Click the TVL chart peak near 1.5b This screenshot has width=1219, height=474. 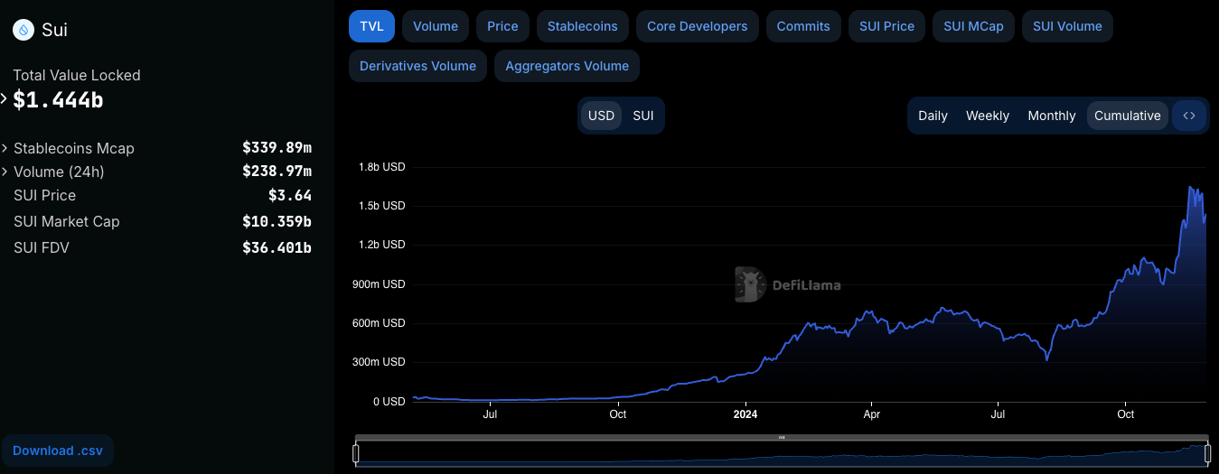click(x=1191, y=188)
